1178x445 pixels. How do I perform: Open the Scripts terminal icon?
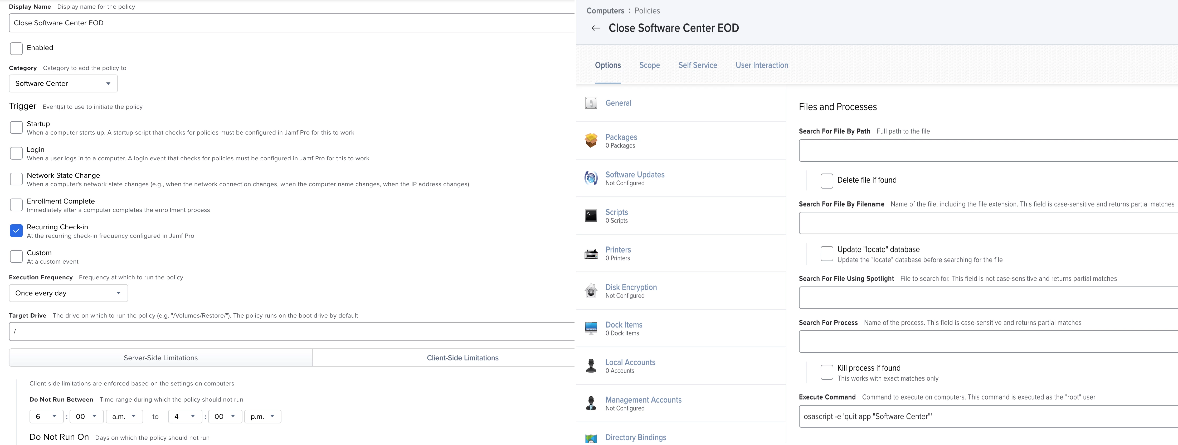(x=591, y=216)
